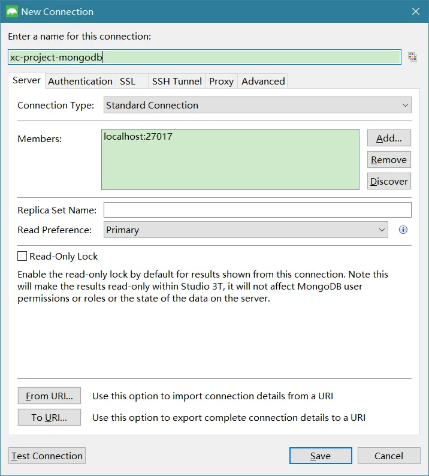Close the New Connection dialog
Viewport: 429px width, 476px height.
(x=416, y=11)
